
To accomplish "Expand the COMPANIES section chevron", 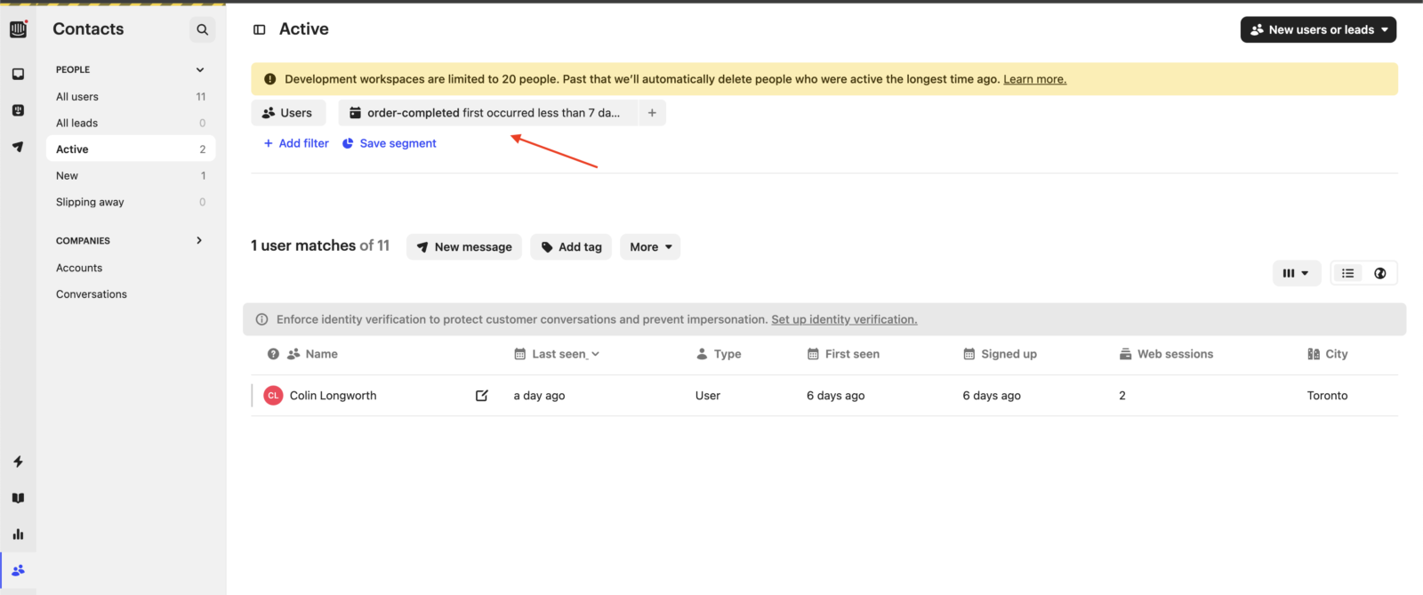I will [x=199, y=240].
